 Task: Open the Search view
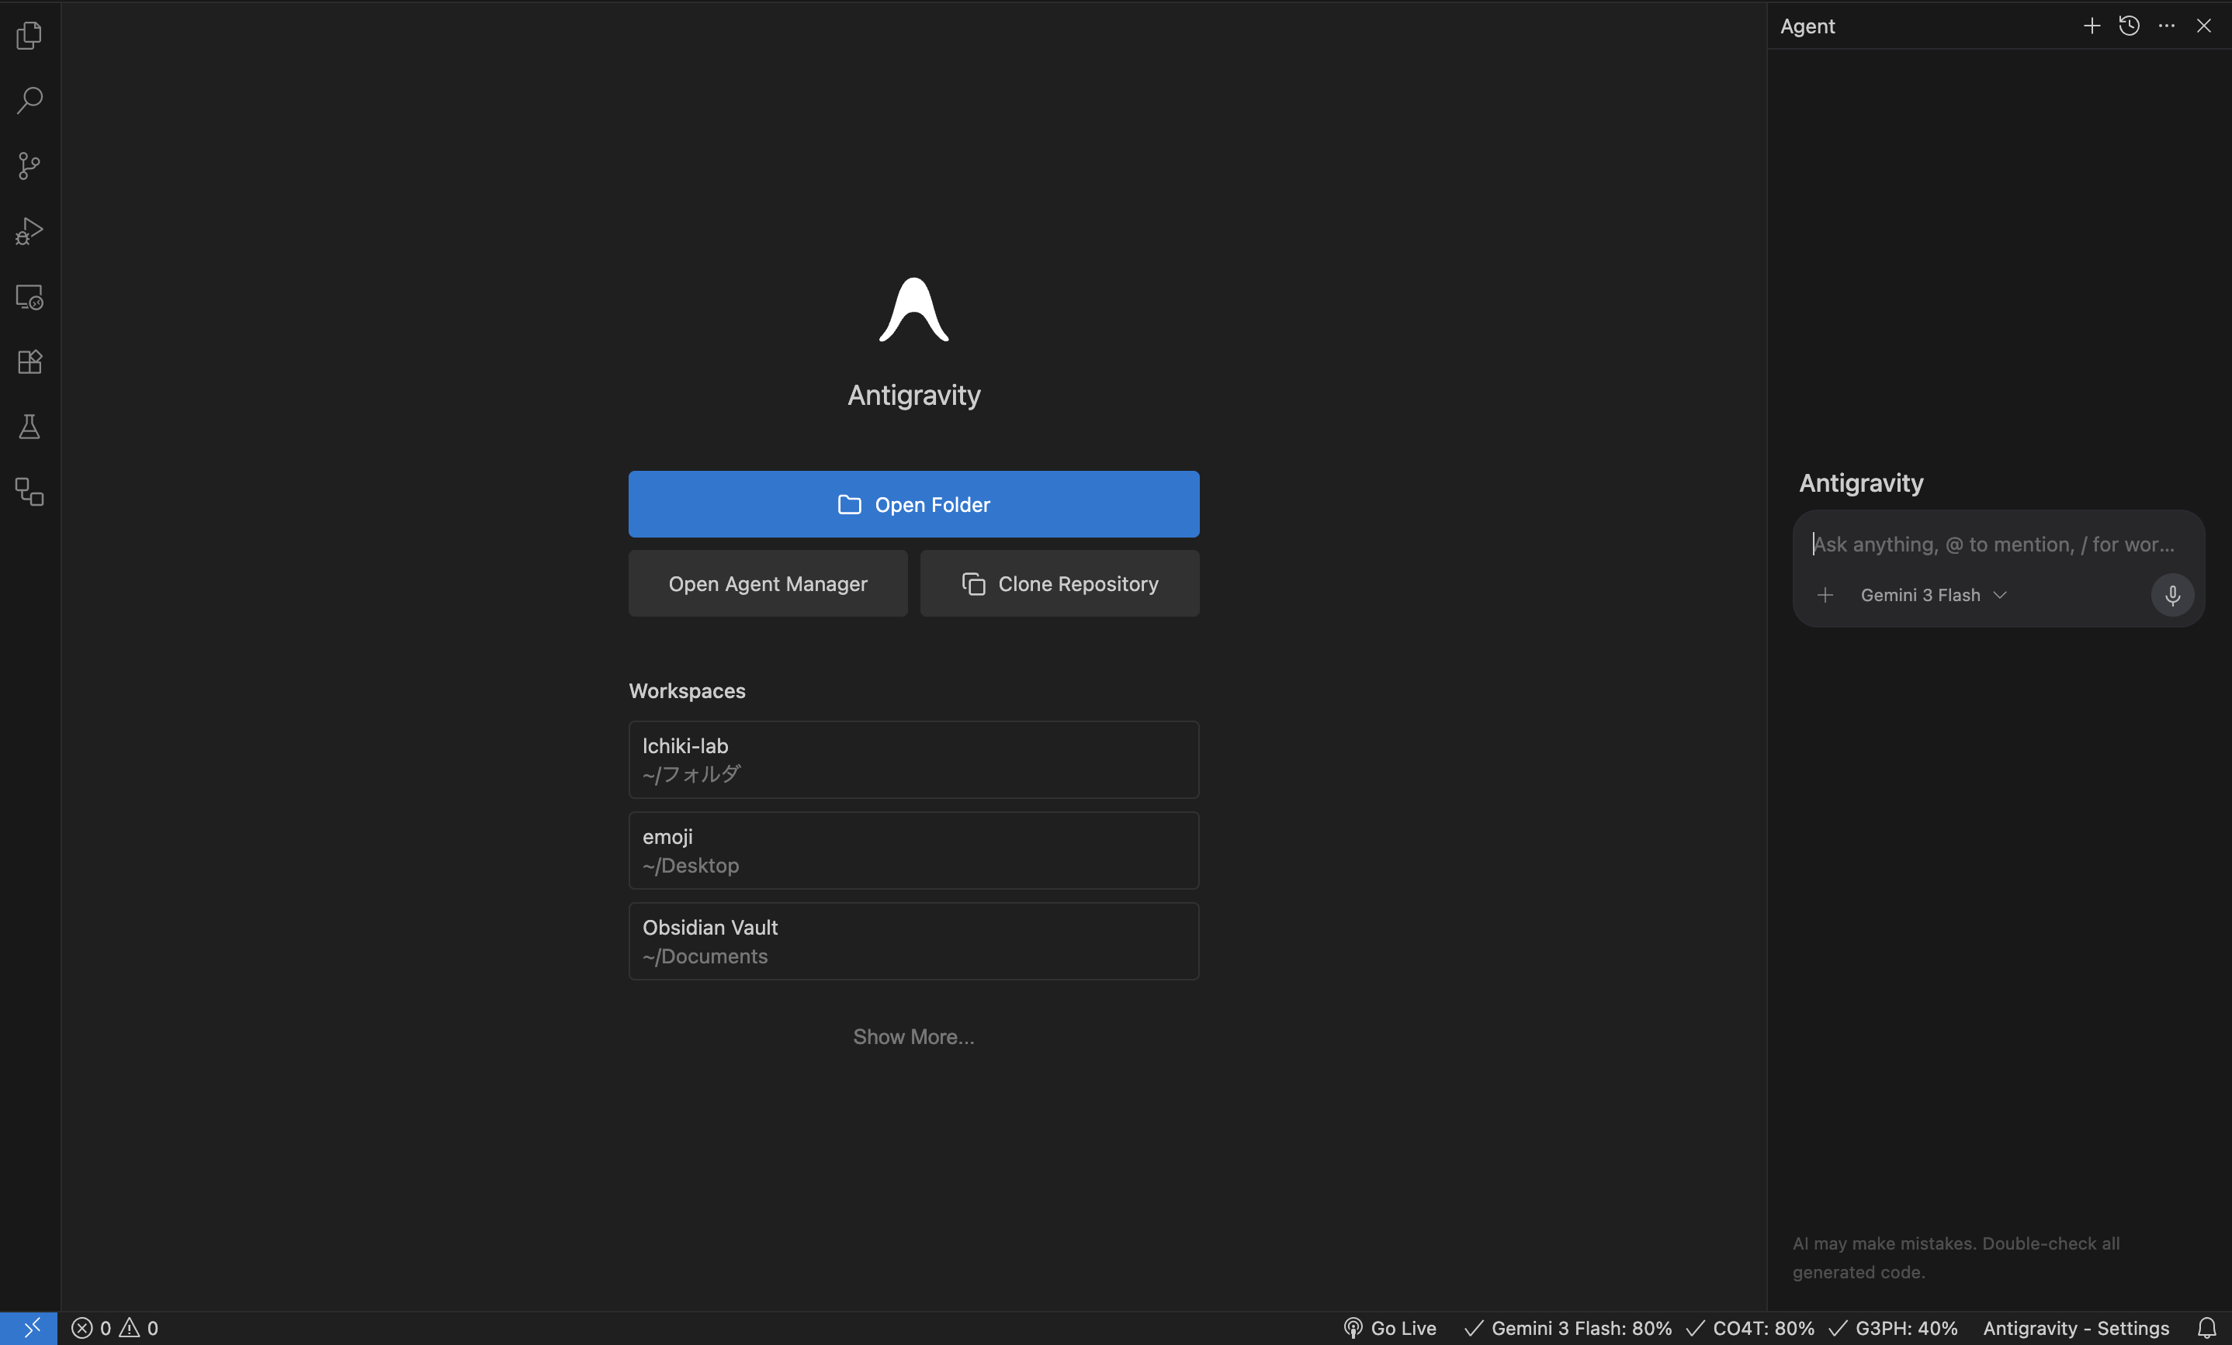click(29, 101)
